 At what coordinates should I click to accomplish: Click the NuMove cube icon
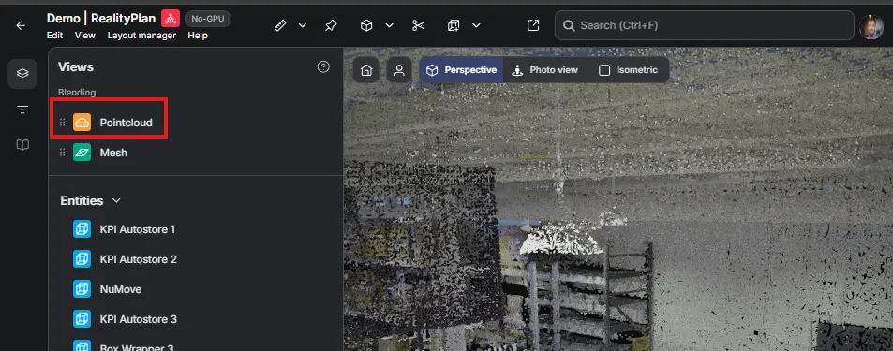(82, 289)
